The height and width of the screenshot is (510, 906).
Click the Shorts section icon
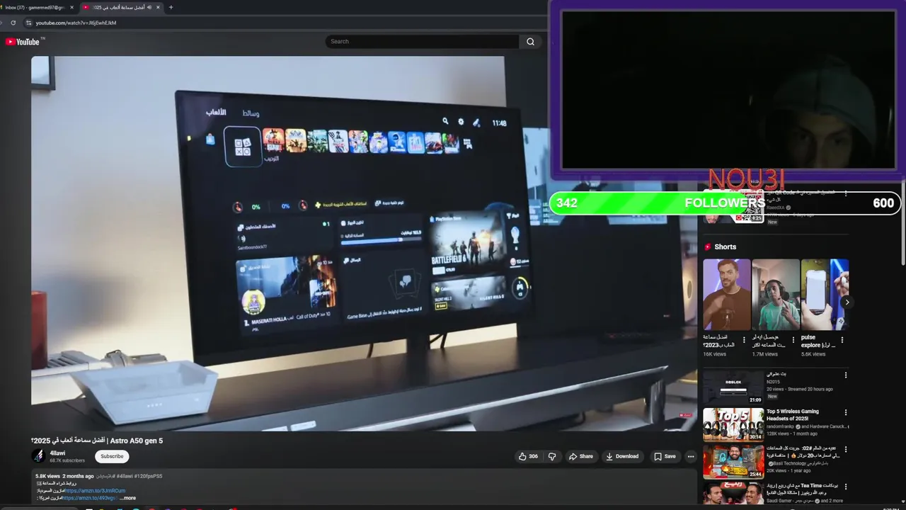707,246
